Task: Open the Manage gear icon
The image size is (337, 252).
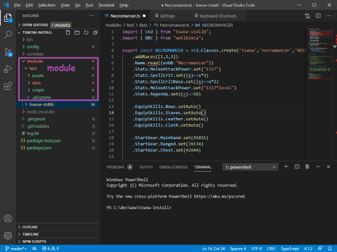Action: (8, 235)
